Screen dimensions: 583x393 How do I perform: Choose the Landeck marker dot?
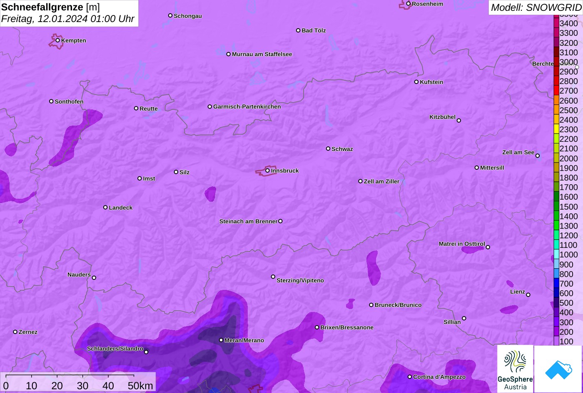(105, 208)
